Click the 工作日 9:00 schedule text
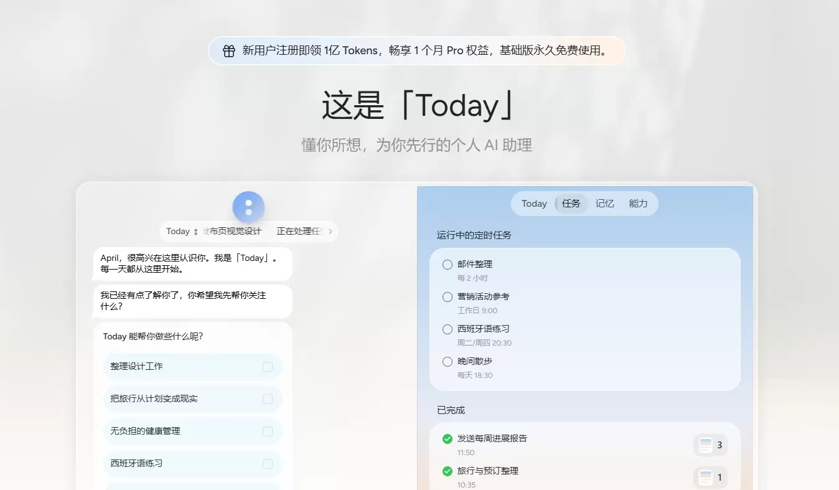The width and height of the screenshot is (839, 490). pyautogui.click(x=477, y=311)
